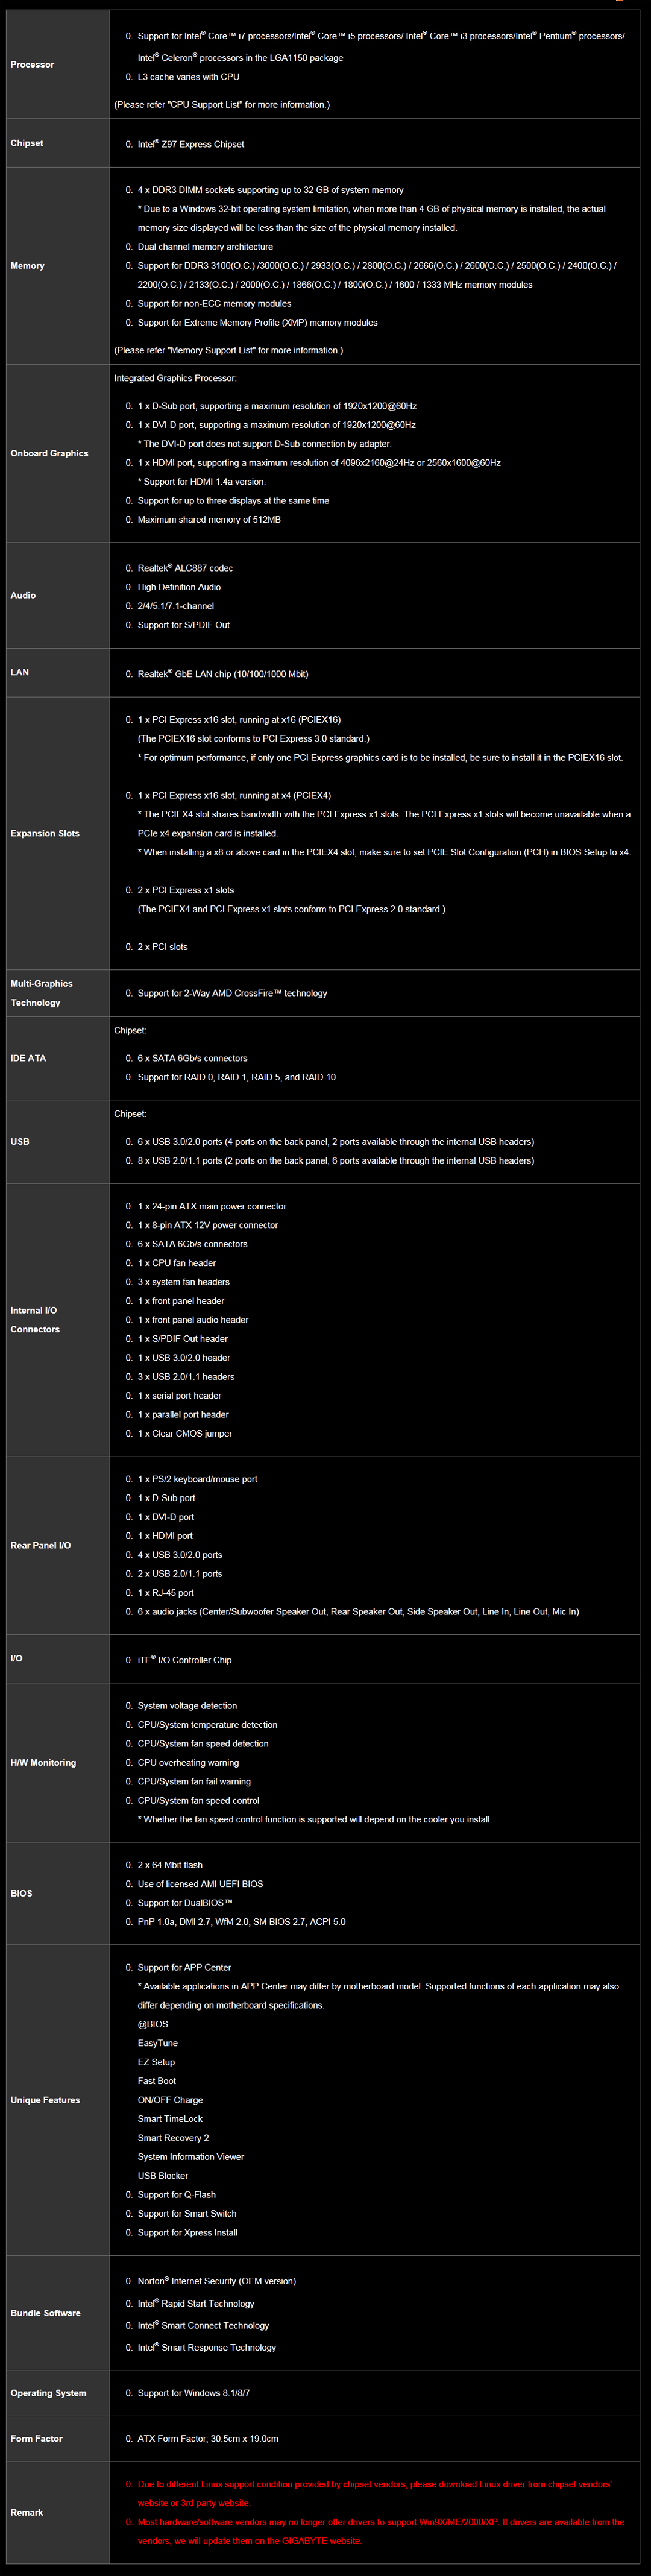This screenshot has width=651, height=2576.
Task: Select the Form Factor label
Action: (x=37, y=2439)
